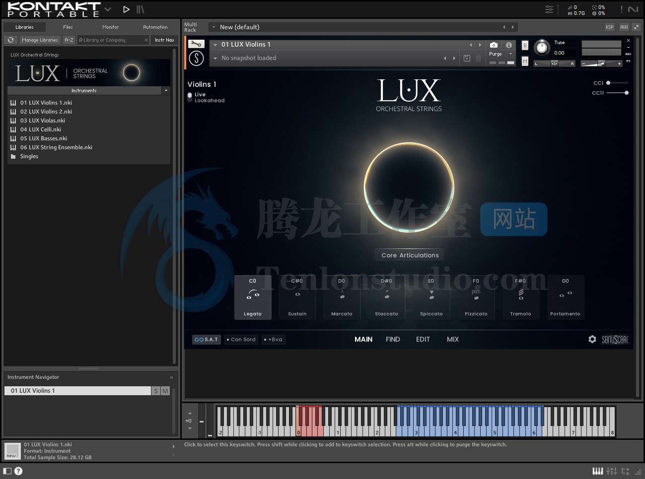Image resolution: width=645 pixels, height=479 pixels.
Task: Adjust the CC11 slider
Action: pyautogui.click(x=617, y=93)
